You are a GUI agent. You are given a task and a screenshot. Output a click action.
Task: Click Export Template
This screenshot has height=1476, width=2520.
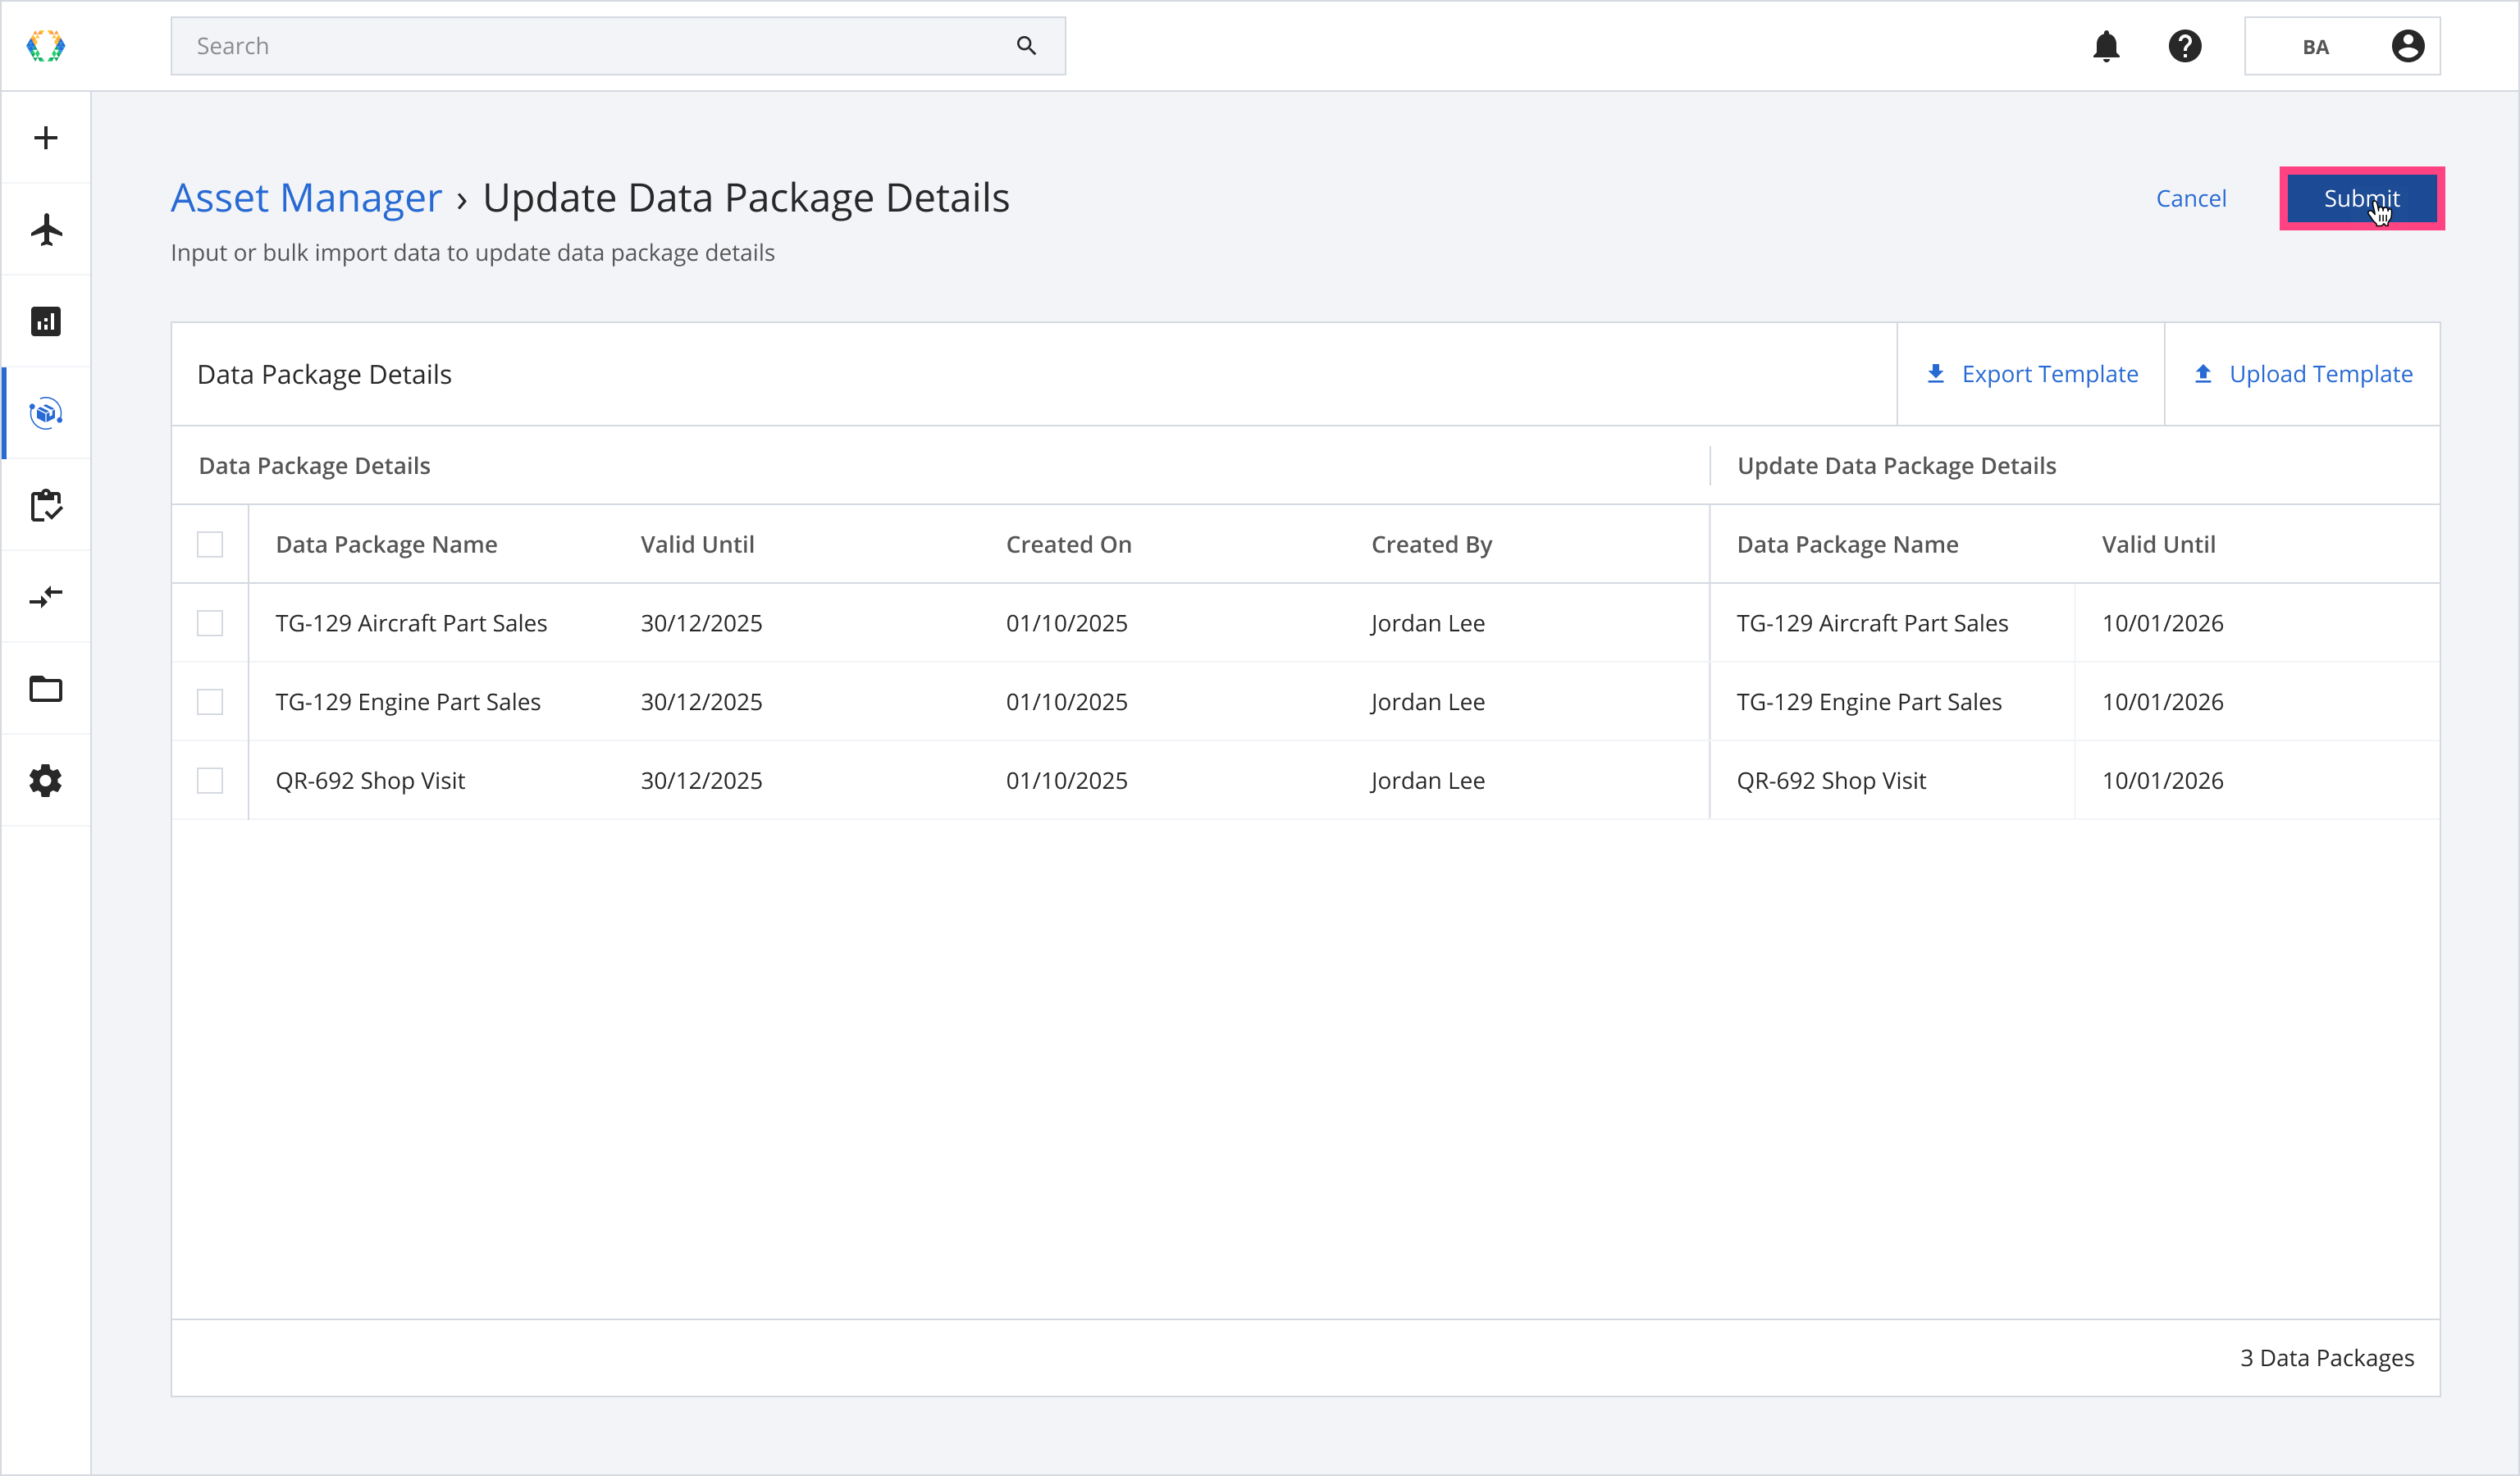tap(2031, 375)
